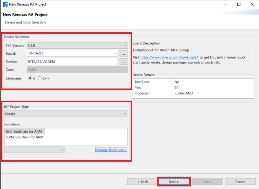Click the Renesas app icon in title bar
The width and height of the screenshot is (259, 189).
point(5,4)
